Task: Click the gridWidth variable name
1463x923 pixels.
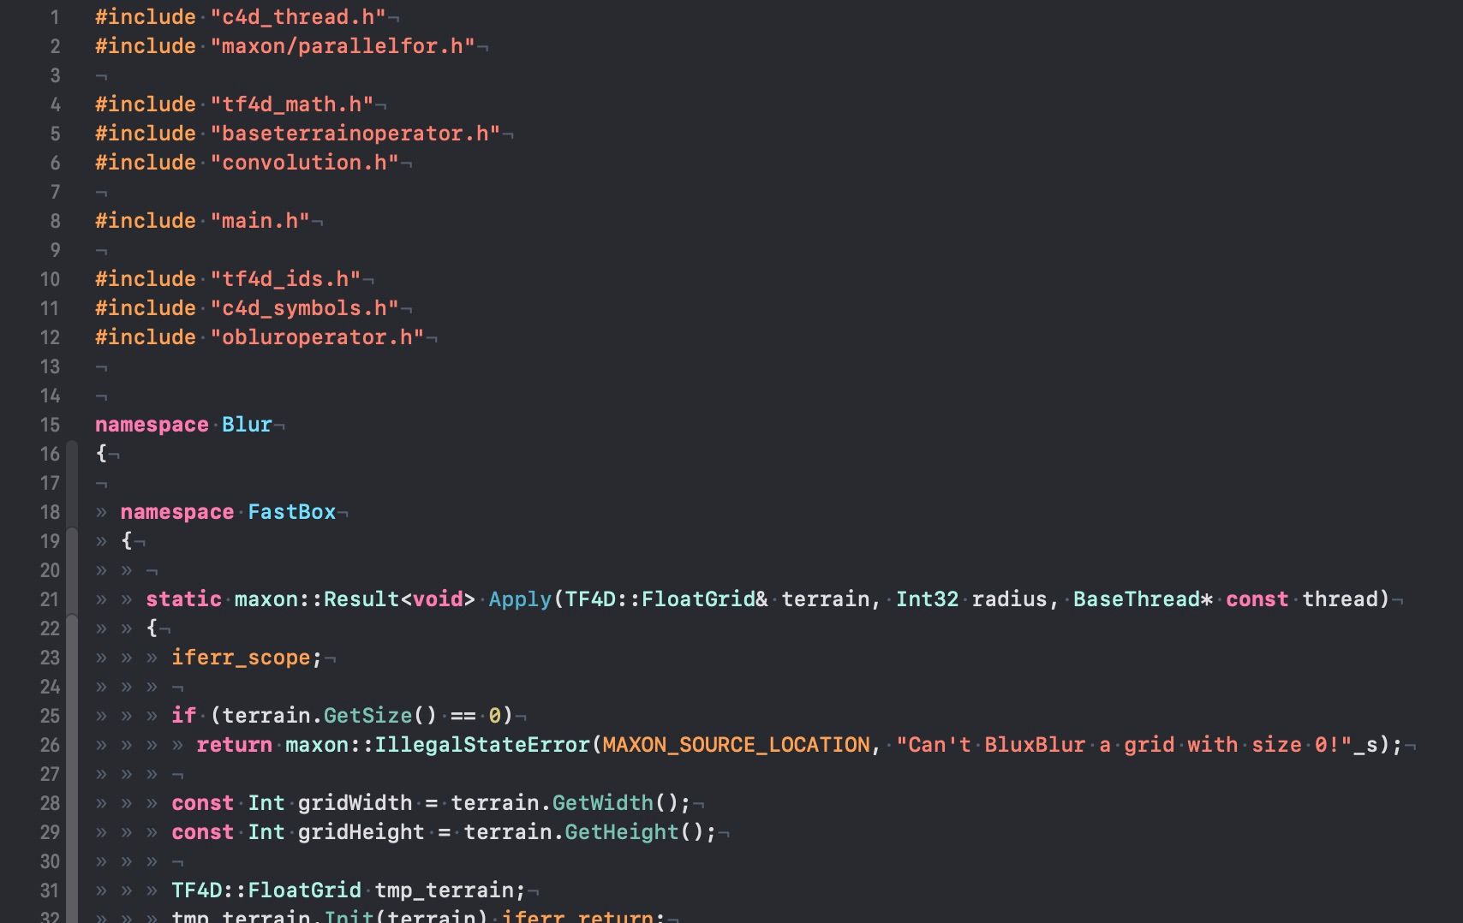Action: pos(355,803)
